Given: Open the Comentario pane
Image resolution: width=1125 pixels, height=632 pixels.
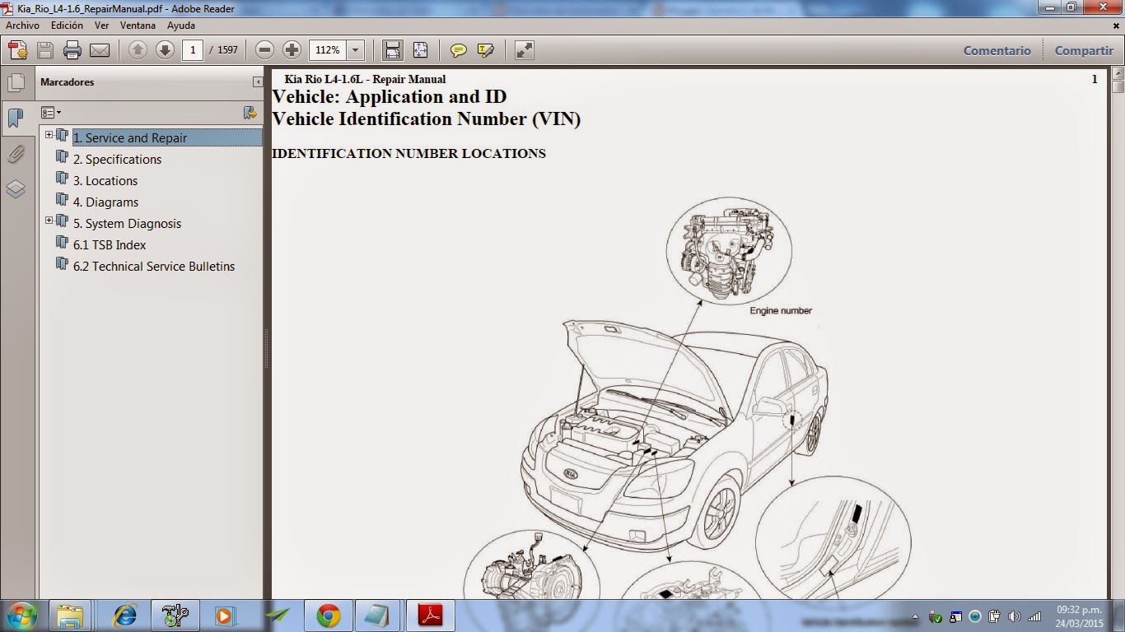Looking at the screenshot, I should 997,50.
